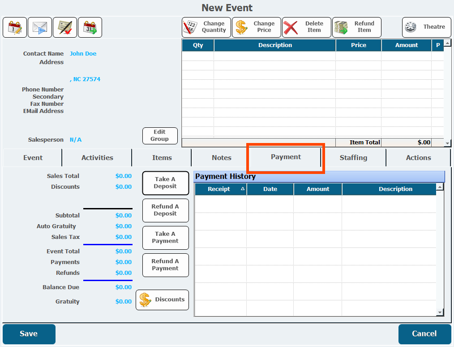Click the check with pen icon
This screenshot has width=454, height=347.
[x=65, y=27]
